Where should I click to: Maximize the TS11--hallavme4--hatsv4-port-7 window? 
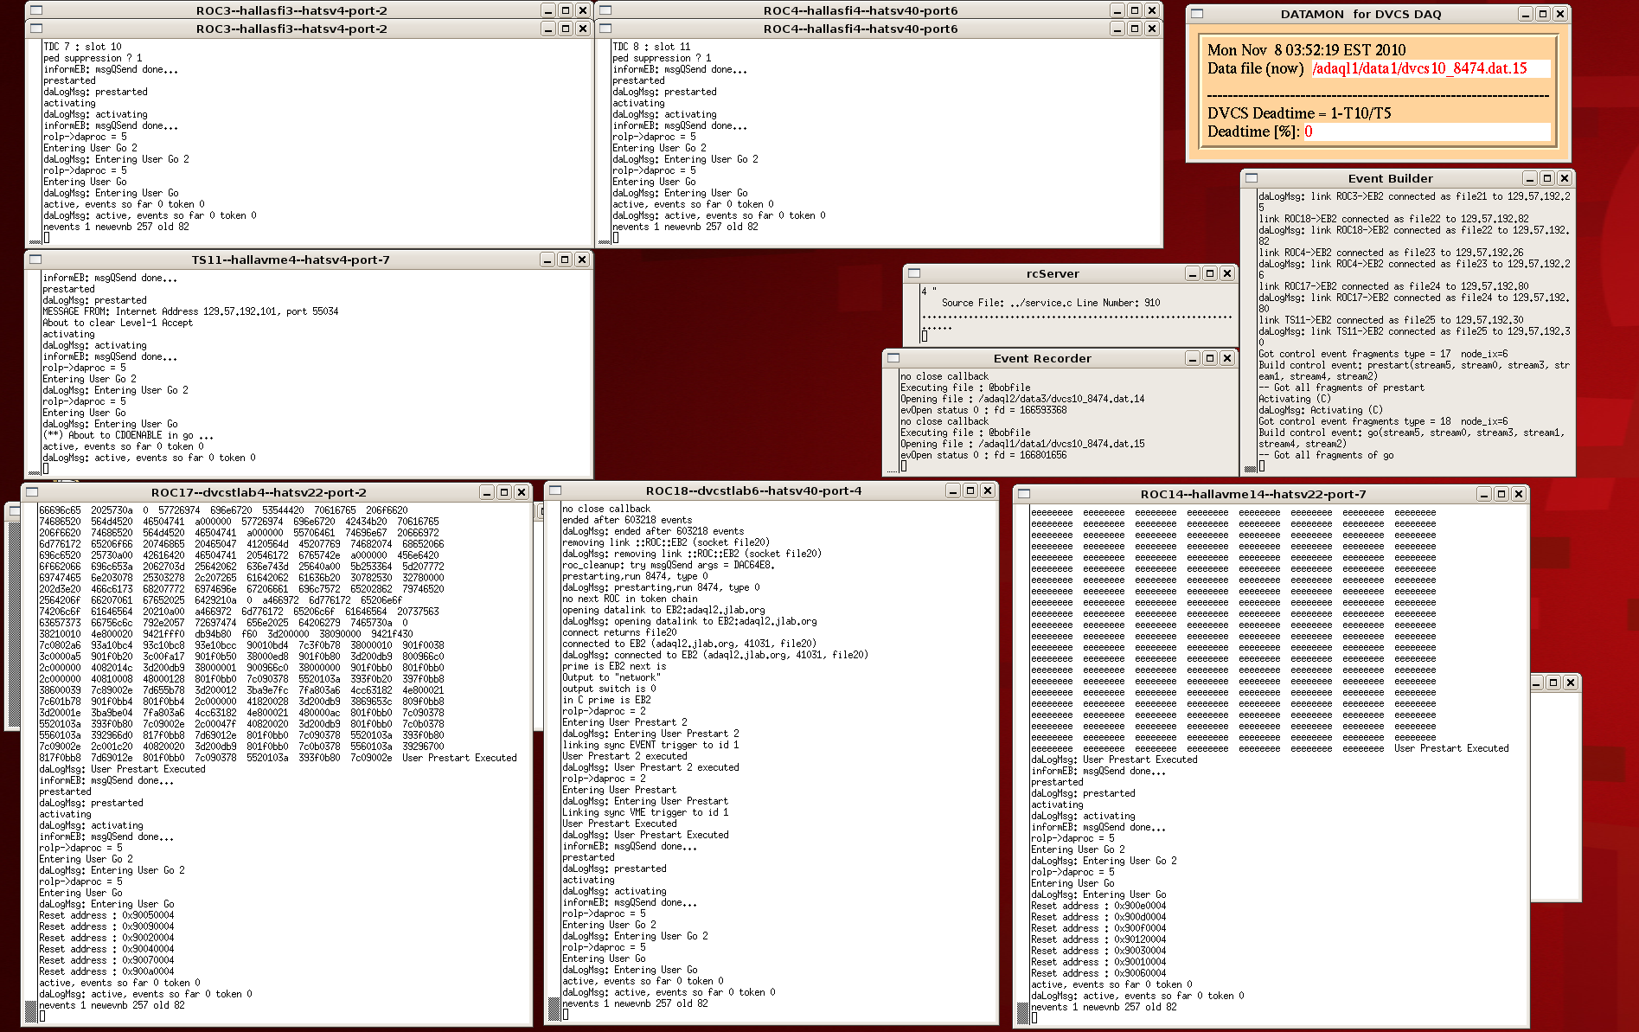[565, 260]
